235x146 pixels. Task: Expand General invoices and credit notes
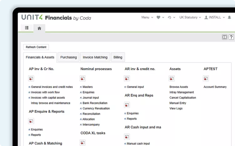point(29,87)
